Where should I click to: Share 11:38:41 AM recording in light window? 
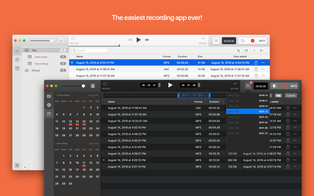coord(256,69)
